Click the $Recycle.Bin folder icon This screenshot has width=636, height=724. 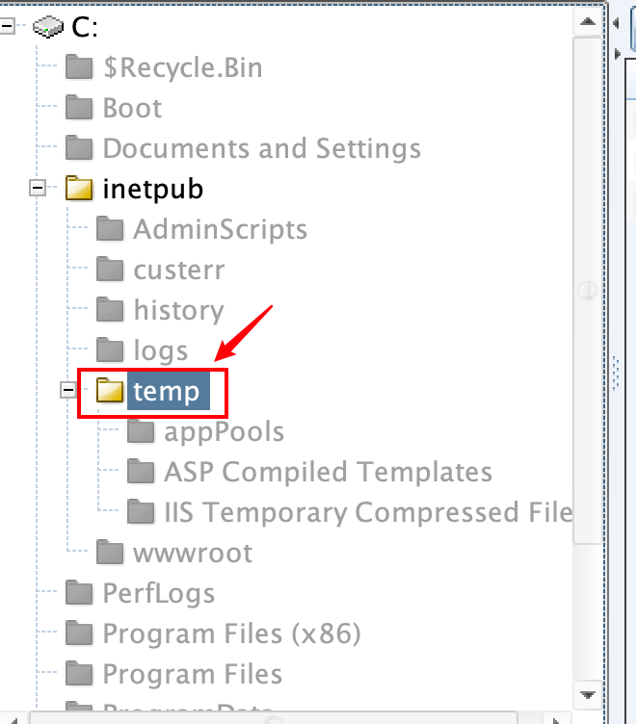coord(79,67)
